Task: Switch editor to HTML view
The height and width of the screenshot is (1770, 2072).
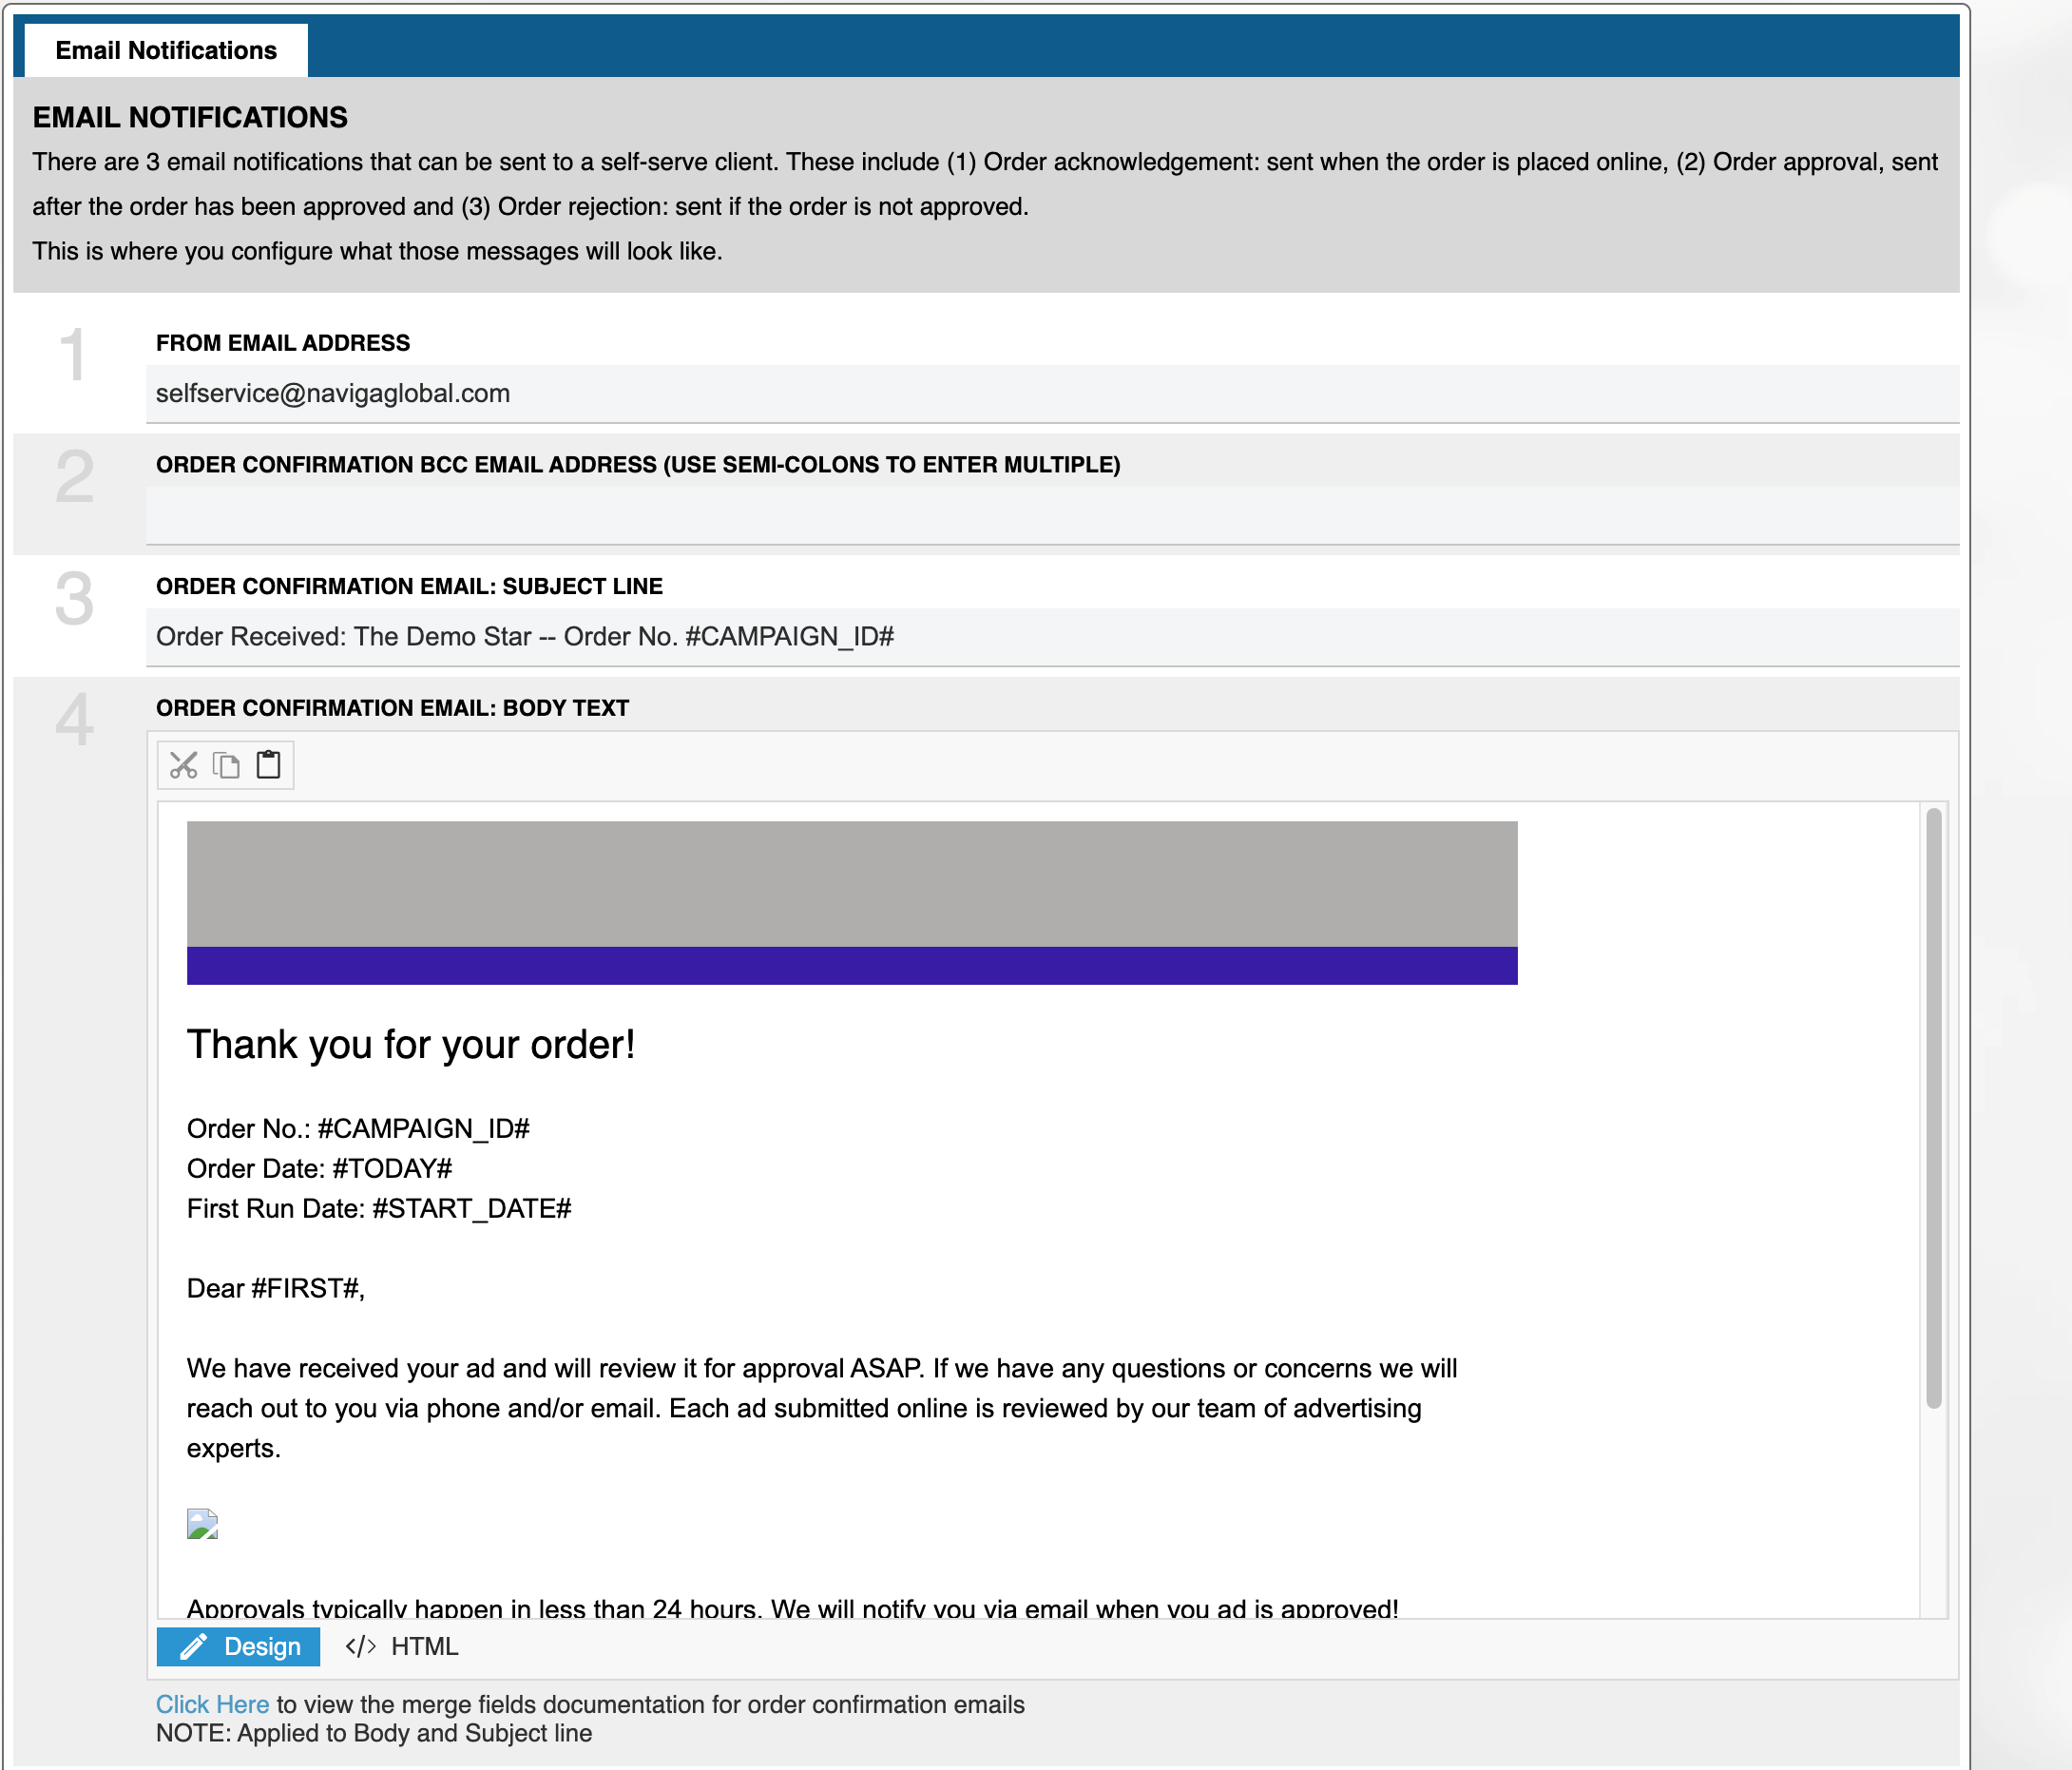Action: [x=402, y=1646]
